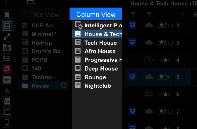This screenshot has width=197, height=129.
Task: Open the Explorer computer icon
Action: (7, 112)
